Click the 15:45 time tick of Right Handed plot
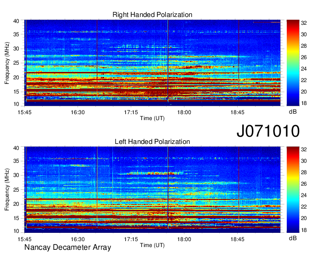Viewport: 312px width, 253px height. coord(24,112)
